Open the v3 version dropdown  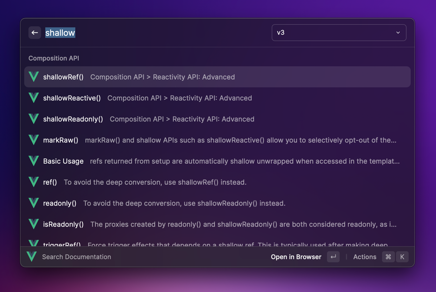click(339, 33)
